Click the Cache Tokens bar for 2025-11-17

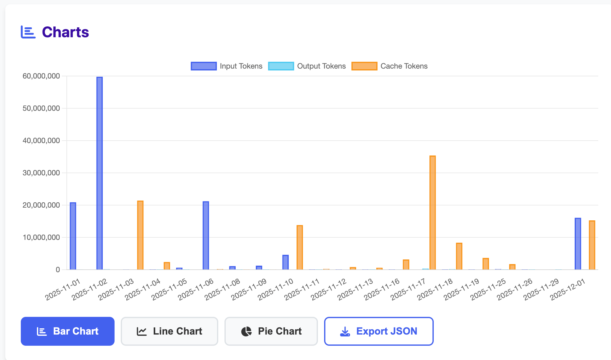click(432, 213)
